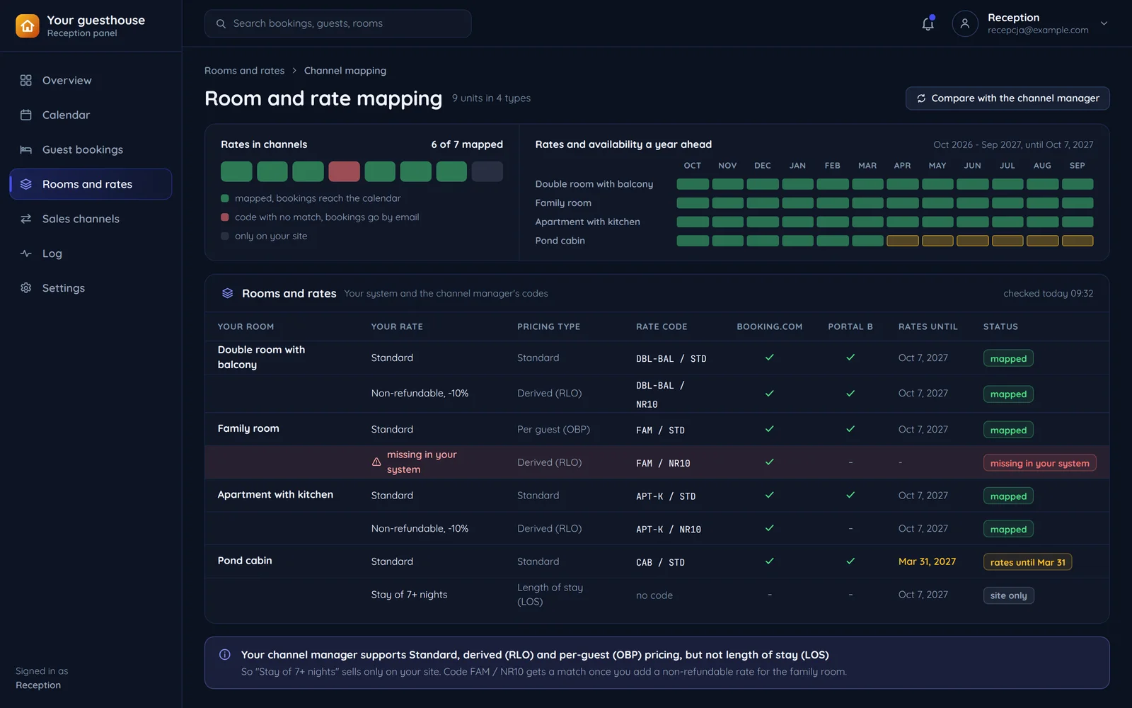Click the BOOKING.COM column header
This screenshot has height=708, width=1132.
[769, 326]
